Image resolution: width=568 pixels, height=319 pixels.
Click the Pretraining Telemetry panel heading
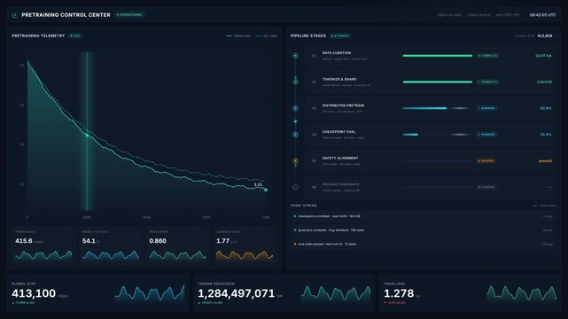38,35
